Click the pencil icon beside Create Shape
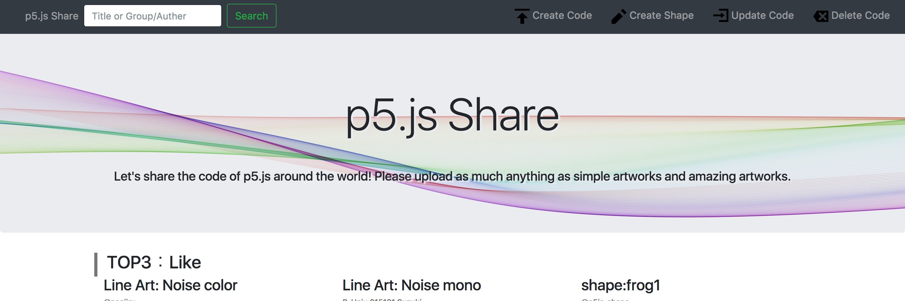The width and height of the screenshot is (905, 301). (619, 16)
